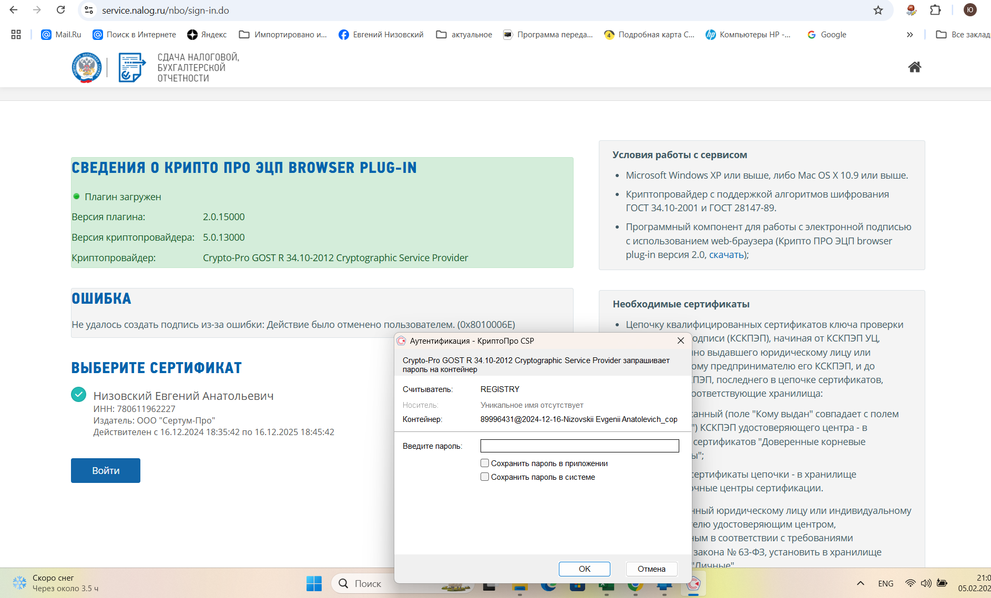
Task: Open browser extensions puzzle icon
Action: (x=935, y=10)
